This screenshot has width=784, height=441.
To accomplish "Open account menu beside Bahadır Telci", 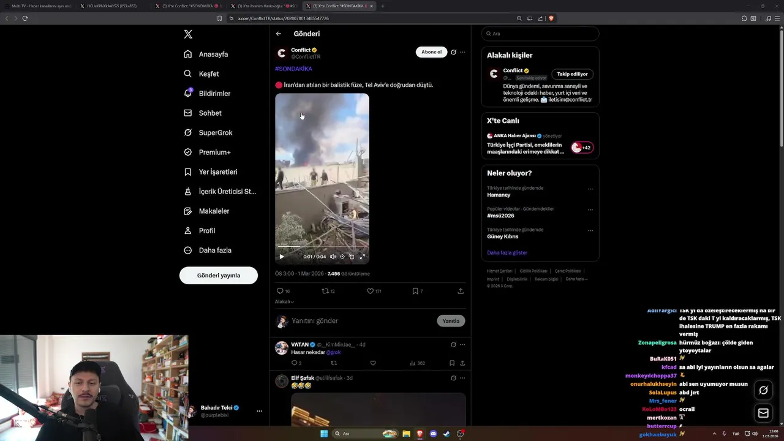I will click(x=260, y=411).
